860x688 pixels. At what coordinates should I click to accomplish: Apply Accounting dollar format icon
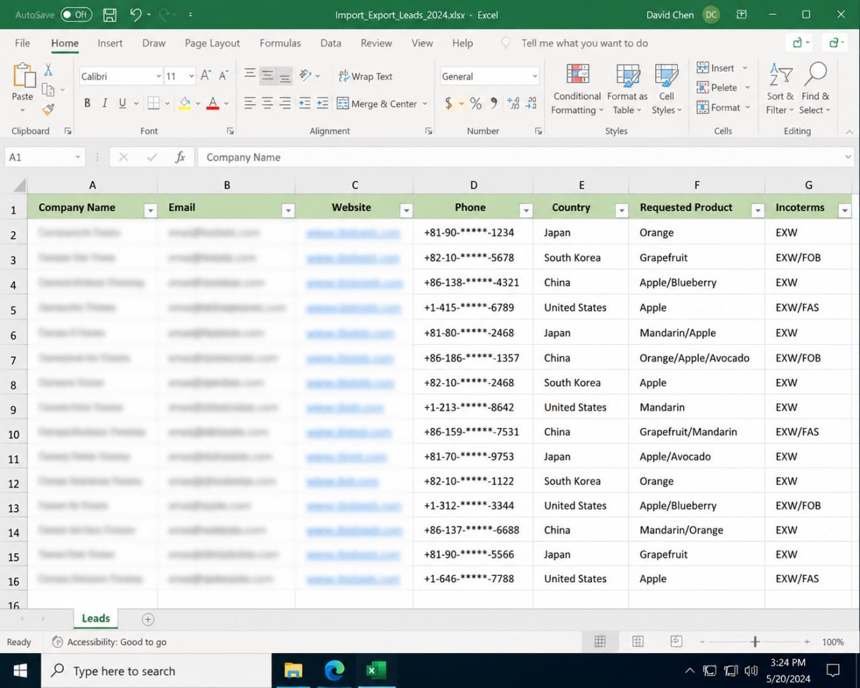[x=448, y=103]
